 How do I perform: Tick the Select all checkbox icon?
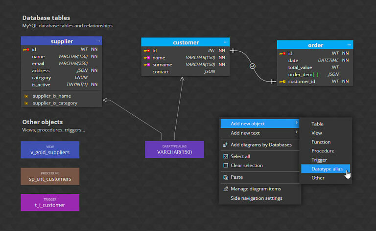click(x=225, y=156)
